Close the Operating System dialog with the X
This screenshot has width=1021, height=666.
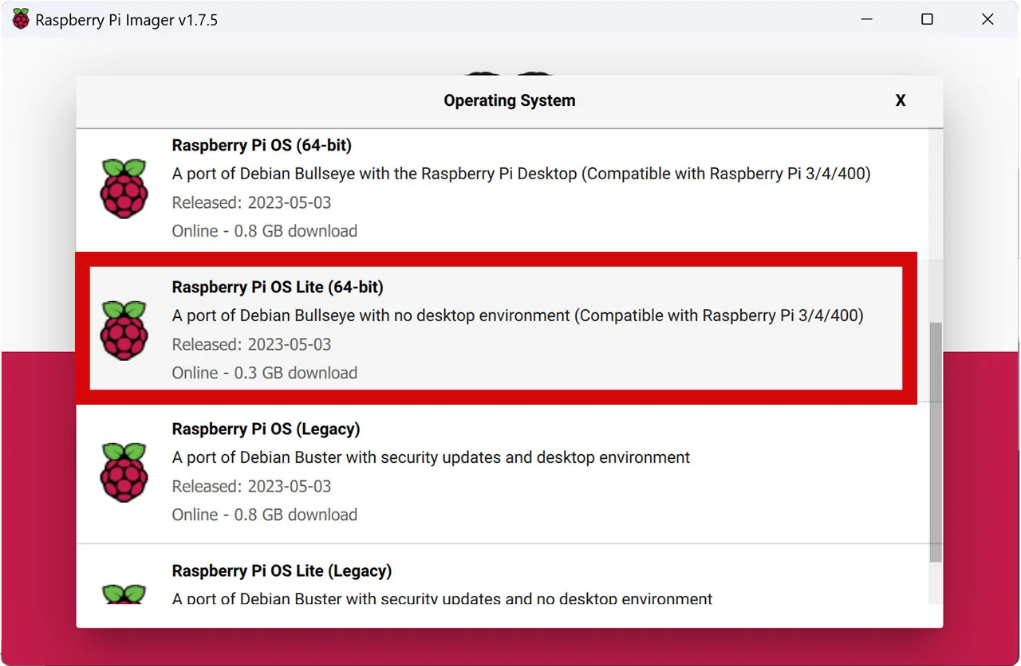pyautogui.click(x=901, y=100)
